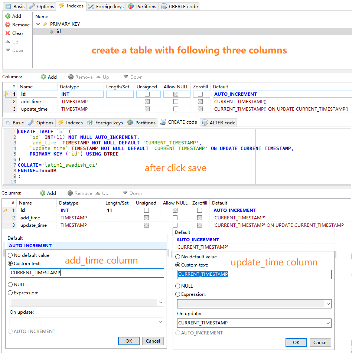Enable the Unsigned checkbox for the id column
Screen dimensions: 352x353
pyautogui.click(x=147, y=94)
